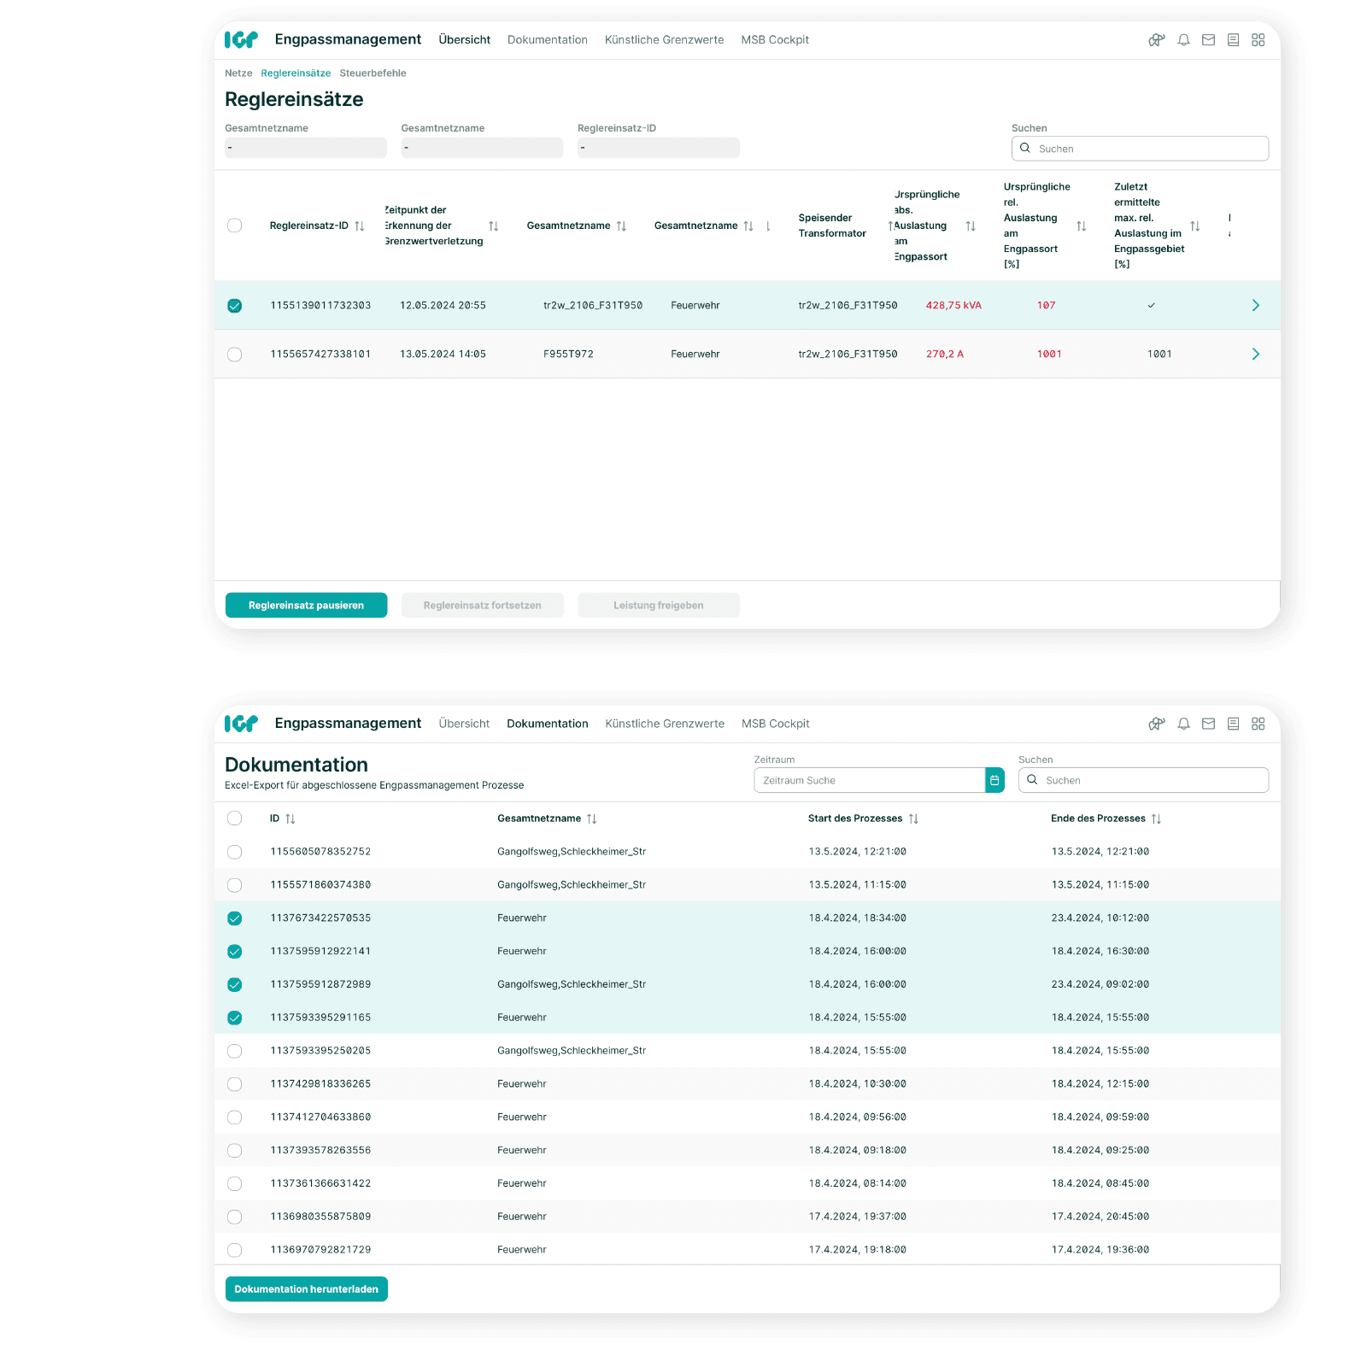Switch to the Steuerbefehle sub-tab
The height and width of the screenshot is (1367, 1367).
pyautogui.click(x=373, y=73)
